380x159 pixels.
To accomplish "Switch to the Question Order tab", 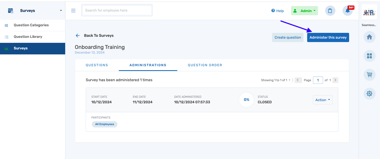I will click(x=205, y=65).
